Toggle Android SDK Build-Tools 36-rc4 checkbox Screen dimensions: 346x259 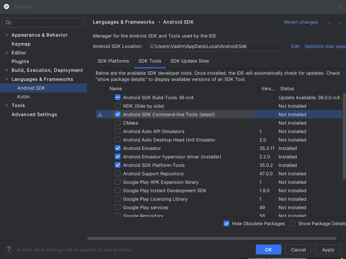pyautogui.click(x=118, y=98)
